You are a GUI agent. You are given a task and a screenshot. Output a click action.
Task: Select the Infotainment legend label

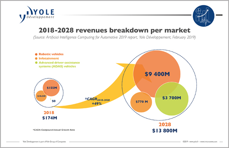[x=48, y=58]
